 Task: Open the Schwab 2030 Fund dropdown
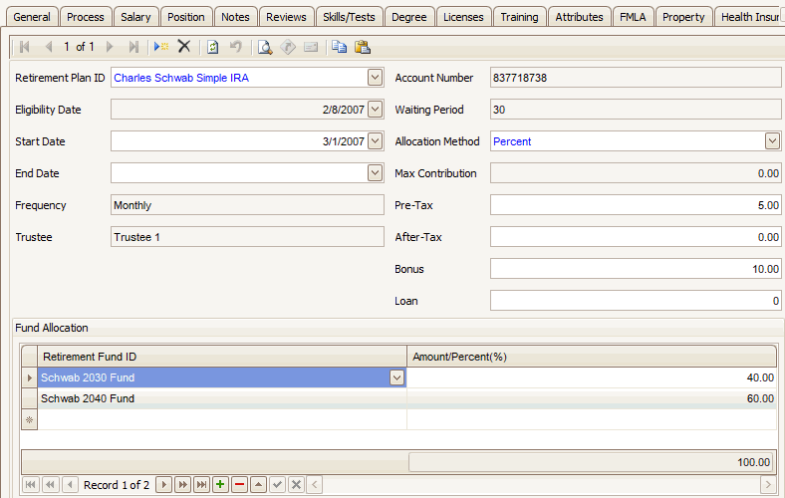pos(396,377)
